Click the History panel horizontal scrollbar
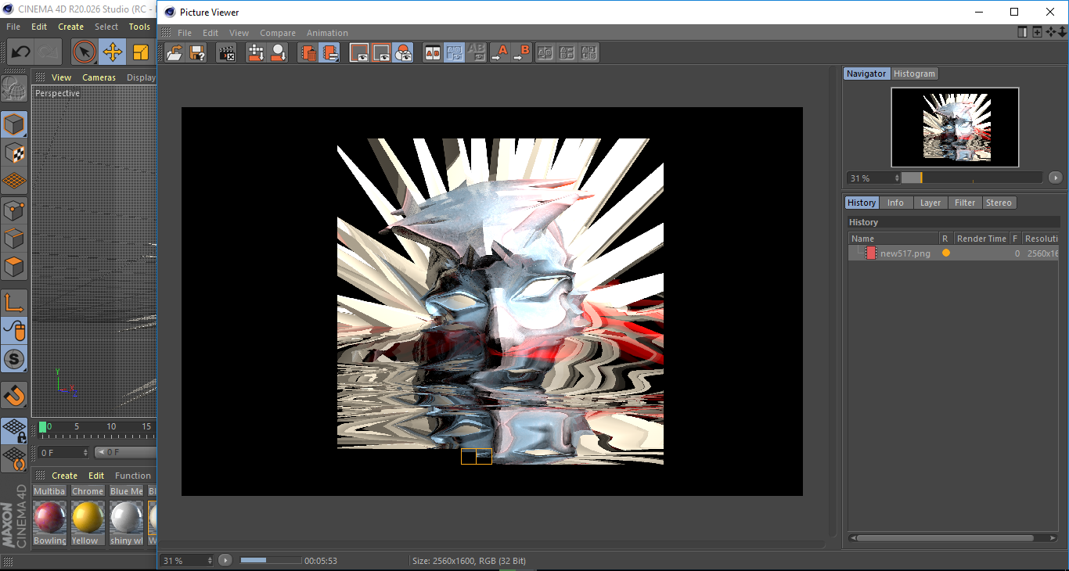Screen dimensions: 1069x571 point(952,538)
